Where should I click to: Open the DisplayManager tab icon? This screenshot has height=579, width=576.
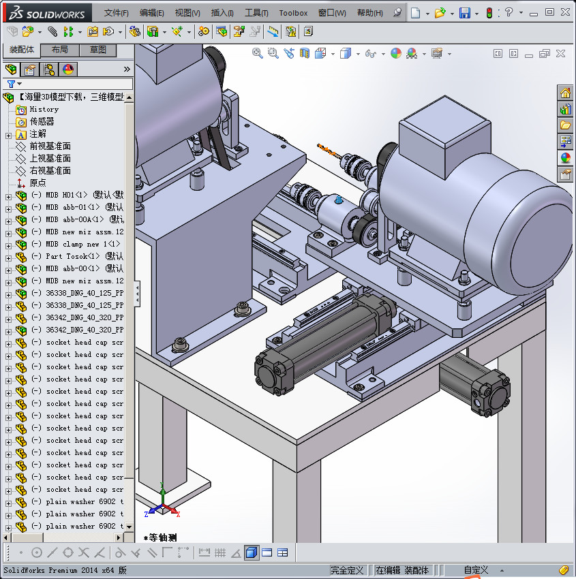pyautogui.click(x=68, y=69)
